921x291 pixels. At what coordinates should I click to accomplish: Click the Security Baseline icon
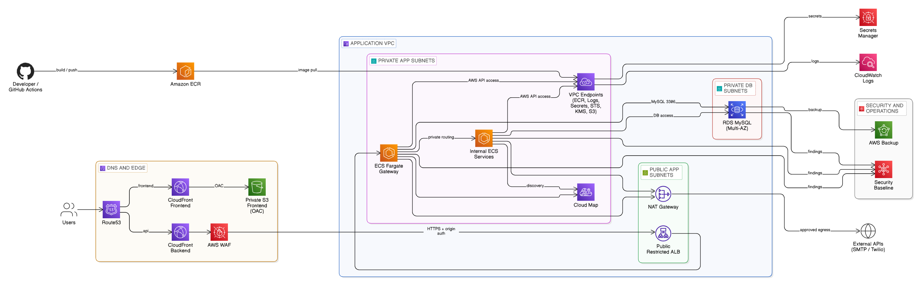pyautogui.click(x=883, y=169)
